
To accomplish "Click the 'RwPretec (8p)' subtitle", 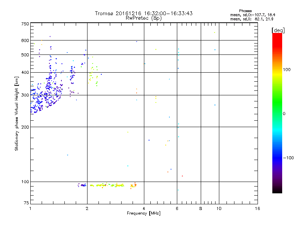I will point(144,18).
